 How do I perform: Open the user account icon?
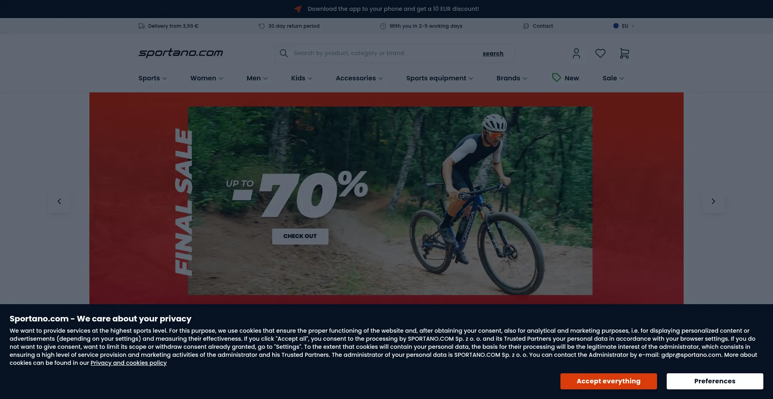click(576, 53)
